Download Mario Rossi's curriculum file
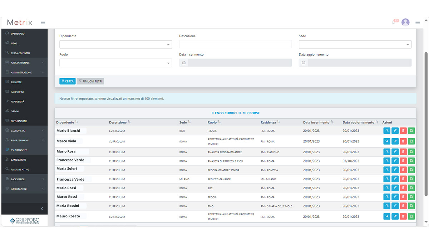 pos(411,188)
